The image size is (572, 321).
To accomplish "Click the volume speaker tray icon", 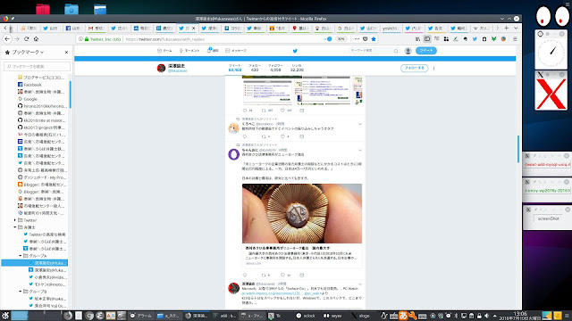I will click(x=486, y=316).
